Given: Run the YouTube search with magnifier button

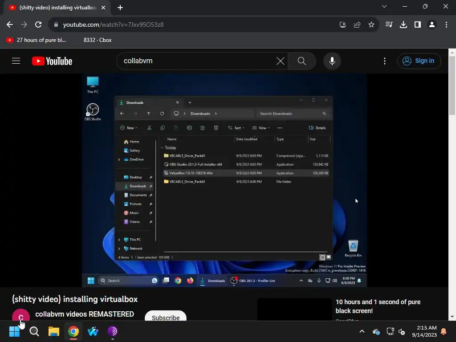Looking at the screenshot, I should click(302, 61).
